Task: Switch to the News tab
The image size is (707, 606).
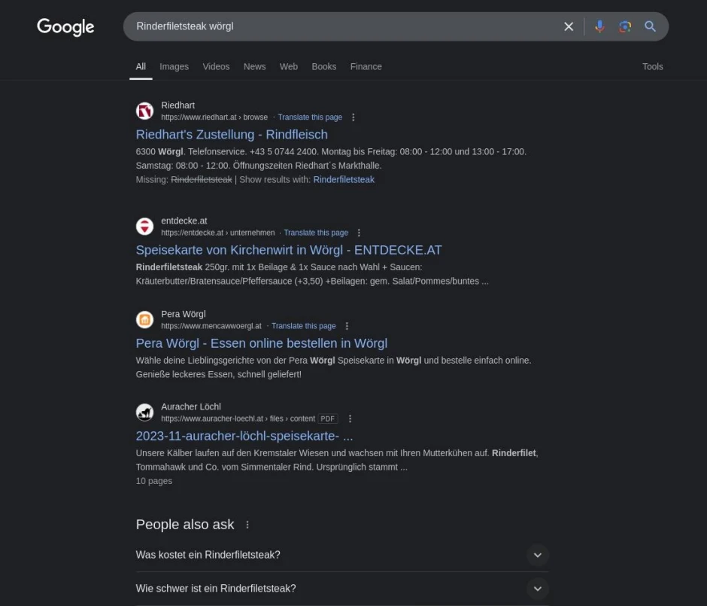Action: [x=255, y=67]
